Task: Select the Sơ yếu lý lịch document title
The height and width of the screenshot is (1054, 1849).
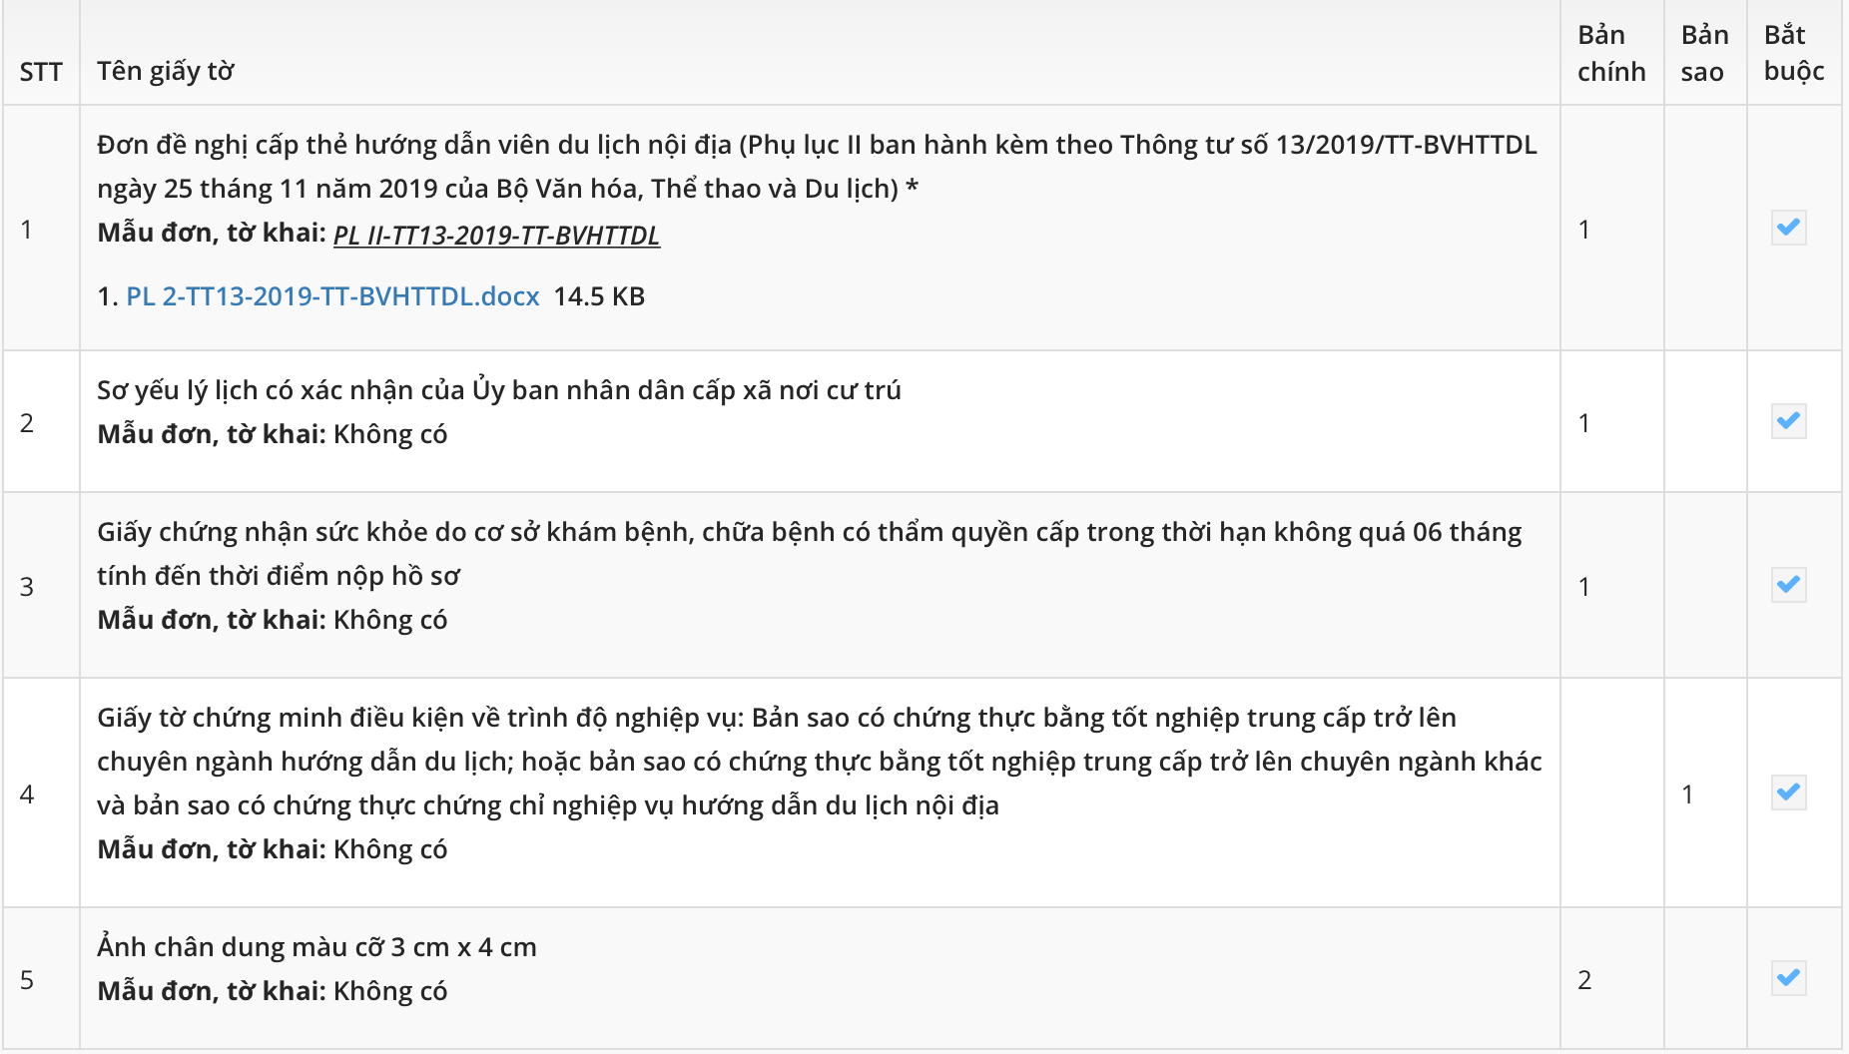Action: pyautogui.click(x=498, y=390)
